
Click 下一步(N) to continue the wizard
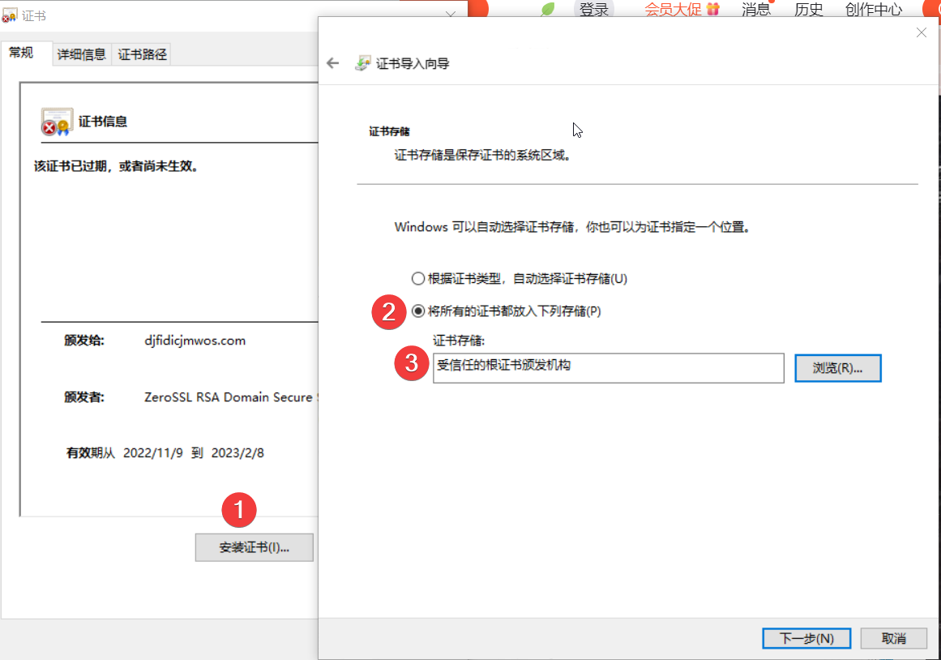pos(806,638)
